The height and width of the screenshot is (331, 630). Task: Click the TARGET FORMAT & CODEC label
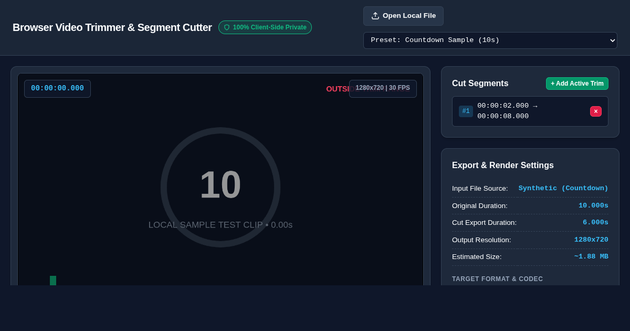click(498, 279)
